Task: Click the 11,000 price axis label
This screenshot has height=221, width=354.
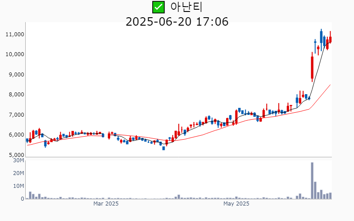Action: pyautogui.click(x=15, y=34)
